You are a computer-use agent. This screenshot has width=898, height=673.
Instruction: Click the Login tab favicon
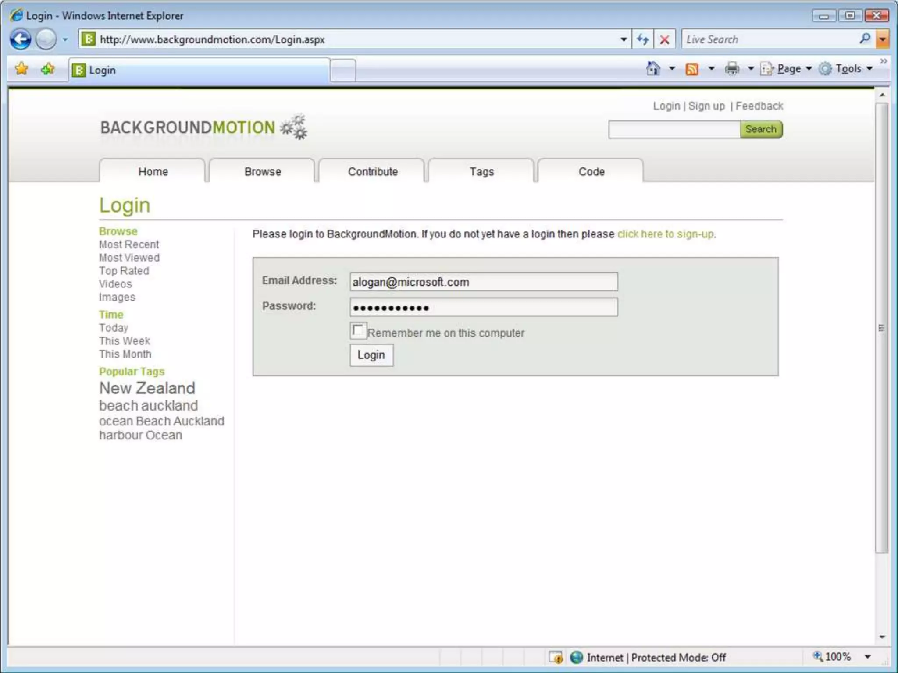pos(78,70)
